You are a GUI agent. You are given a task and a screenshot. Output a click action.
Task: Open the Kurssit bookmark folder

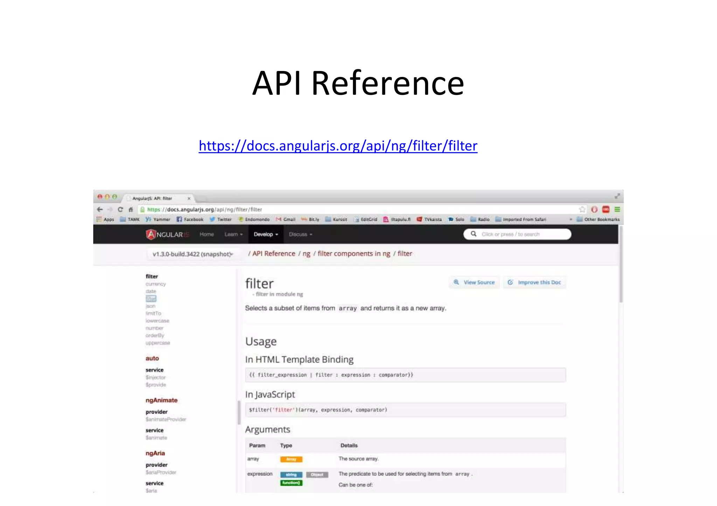coord(336,219)
